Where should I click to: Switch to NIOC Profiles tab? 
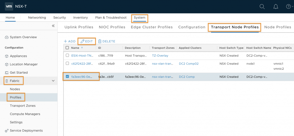tap(112, 27)
